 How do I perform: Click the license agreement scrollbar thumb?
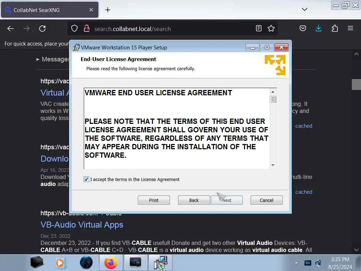pos(273,99)
